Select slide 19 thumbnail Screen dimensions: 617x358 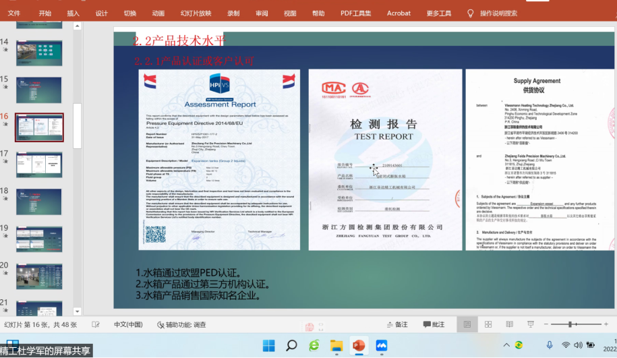pos(39,239)
